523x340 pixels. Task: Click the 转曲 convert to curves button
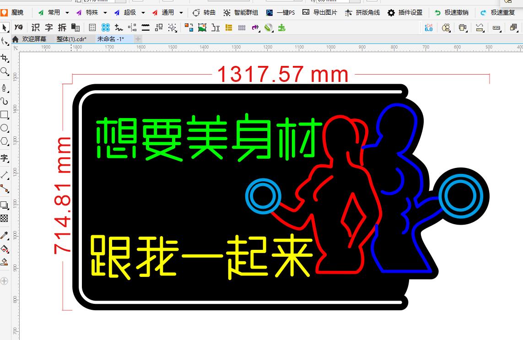click(x=204, y=12)
